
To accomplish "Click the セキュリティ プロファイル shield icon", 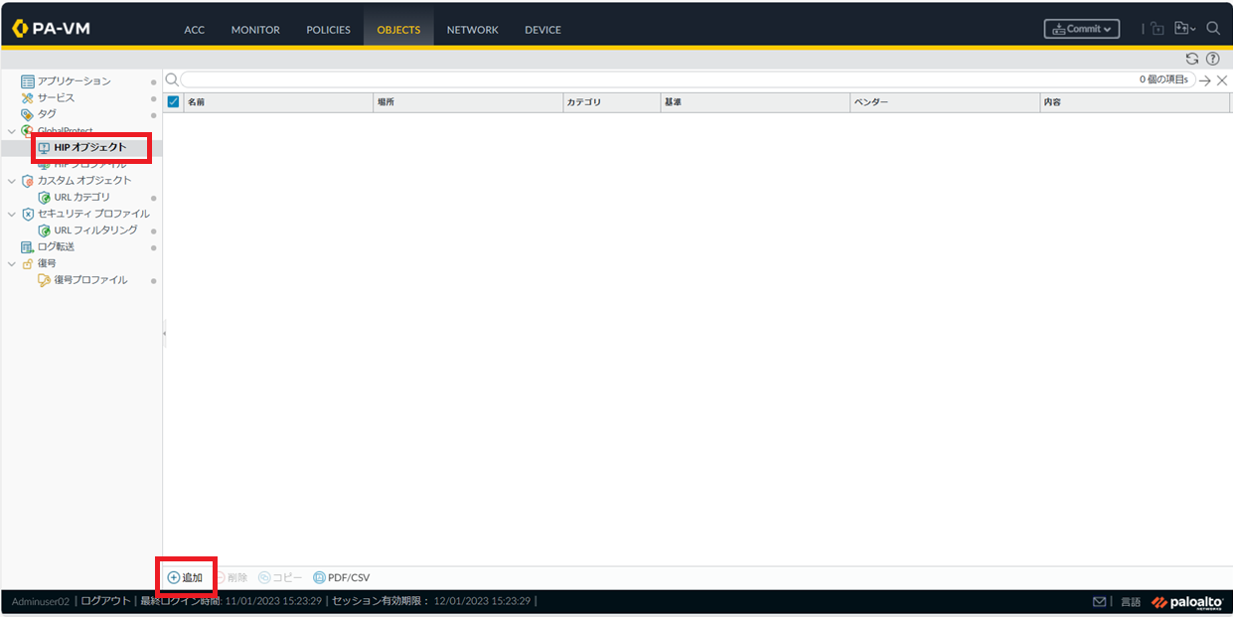I will pyautogui.click(x=28, y=214).
